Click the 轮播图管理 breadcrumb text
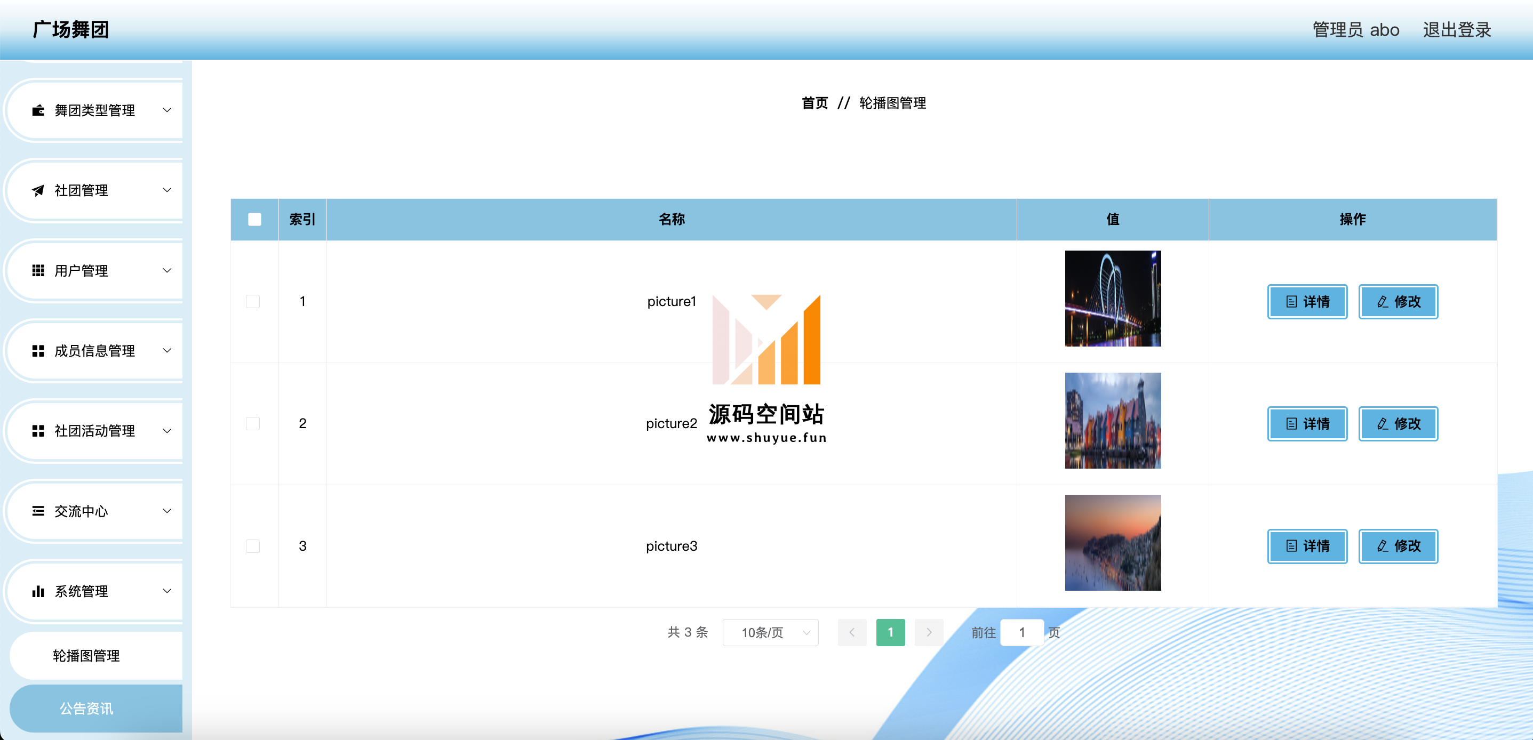The image size is (1533, 740). pyautogui.click(x=892, y=103)
